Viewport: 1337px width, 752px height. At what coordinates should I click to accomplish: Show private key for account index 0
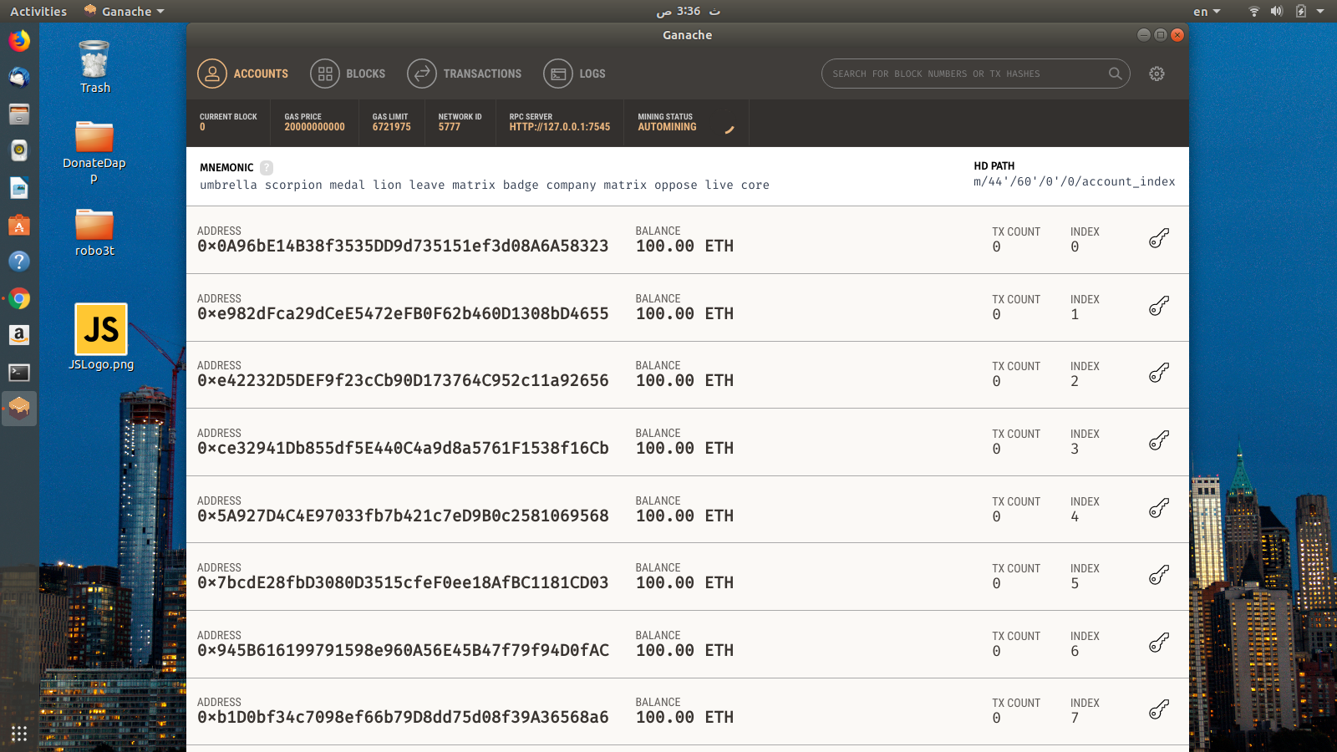1158,239
